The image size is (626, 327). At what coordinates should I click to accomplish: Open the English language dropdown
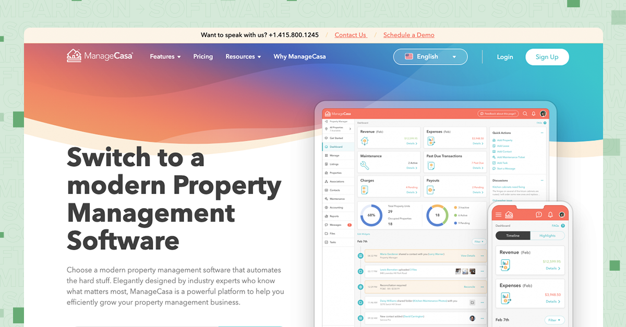coord(430,56)
